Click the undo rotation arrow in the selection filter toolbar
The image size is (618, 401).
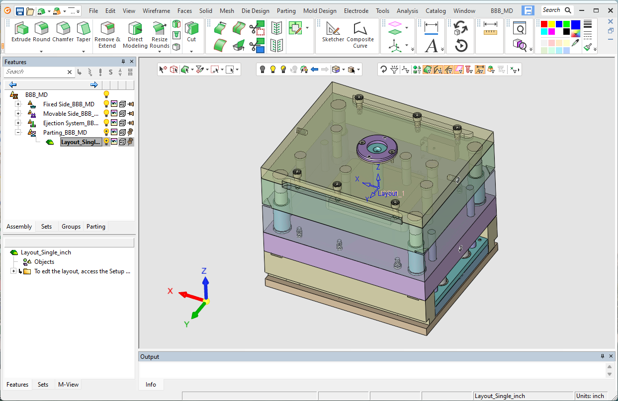(x=383, y=70)
